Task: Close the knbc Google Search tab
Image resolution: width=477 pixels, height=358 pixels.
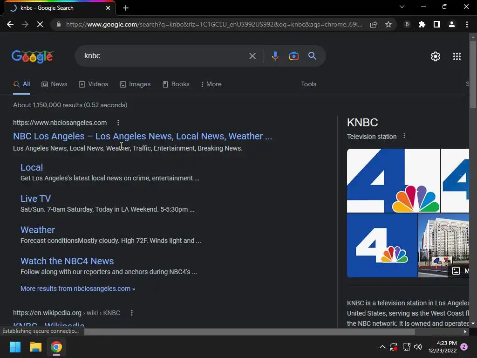Action: 108,8
